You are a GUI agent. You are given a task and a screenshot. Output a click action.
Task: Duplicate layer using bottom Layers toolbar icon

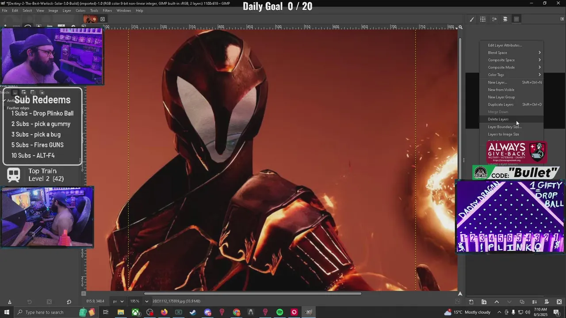[522, 302]
